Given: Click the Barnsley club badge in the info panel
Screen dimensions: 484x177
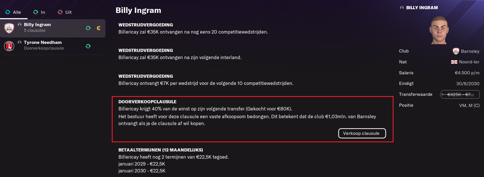Looking at the screenshot, I should 456,51.
